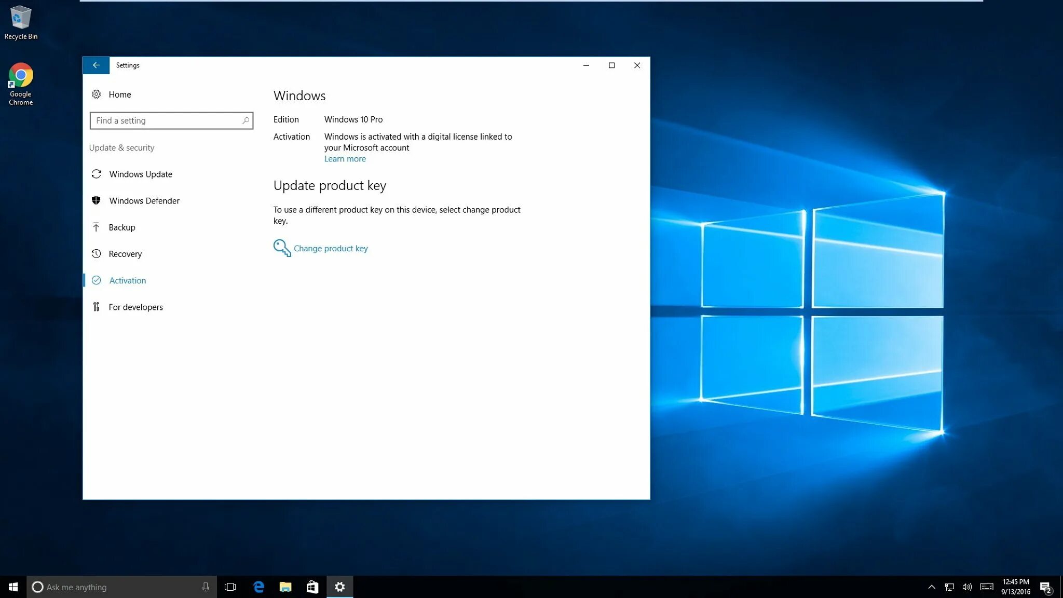
Task: Click the system tray clock area
Action: [x=1017, y=586]
